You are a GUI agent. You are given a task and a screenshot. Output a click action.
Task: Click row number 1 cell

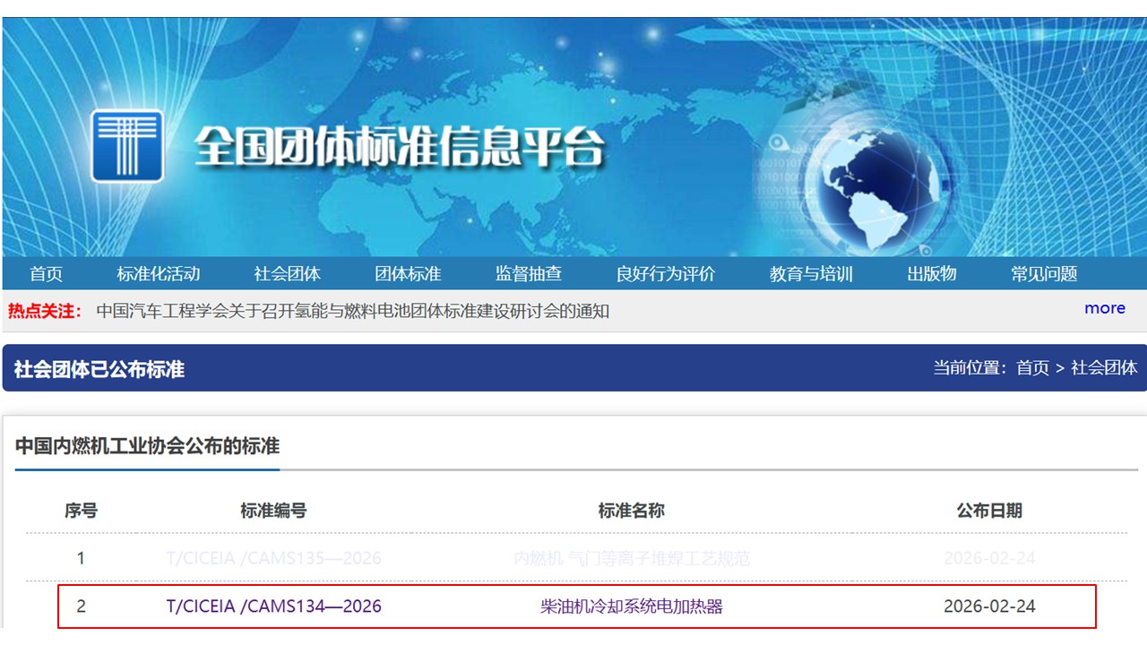(81, 559)
